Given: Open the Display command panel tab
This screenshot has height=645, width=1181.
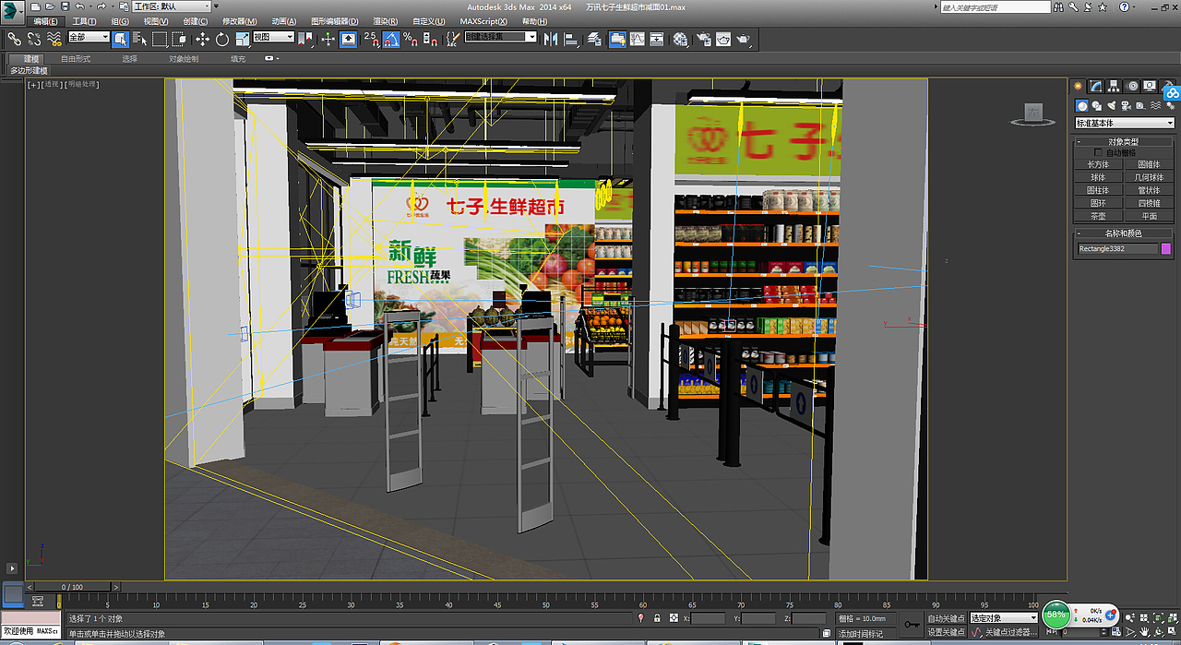Looking at the screenshot, I should pyautogui.click(x=1149, y=86).
